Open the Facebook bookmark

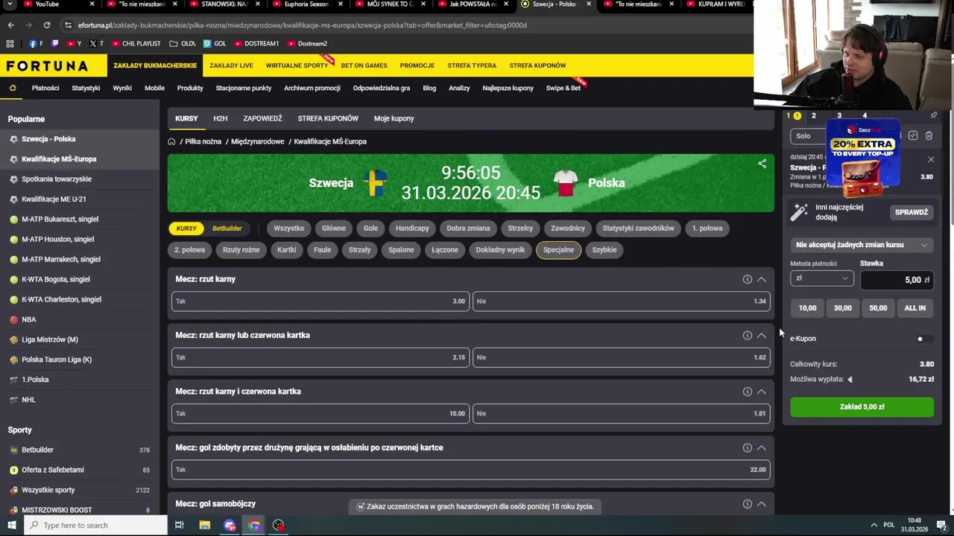pos(35,44)
